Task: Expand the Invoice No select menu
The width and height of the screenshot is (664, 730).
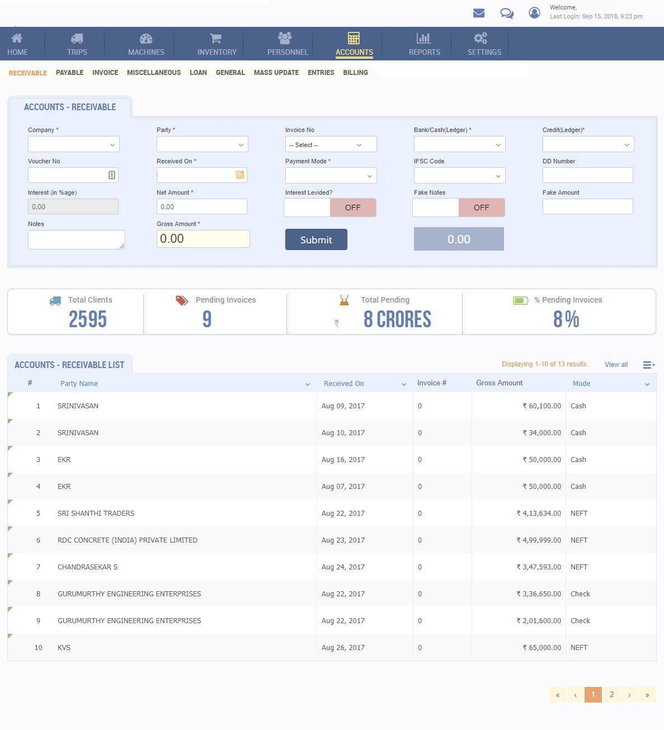Action: [331, 144]
